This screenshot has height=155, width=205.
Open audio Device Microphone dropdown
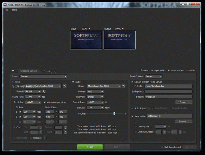tap(104, 86)
